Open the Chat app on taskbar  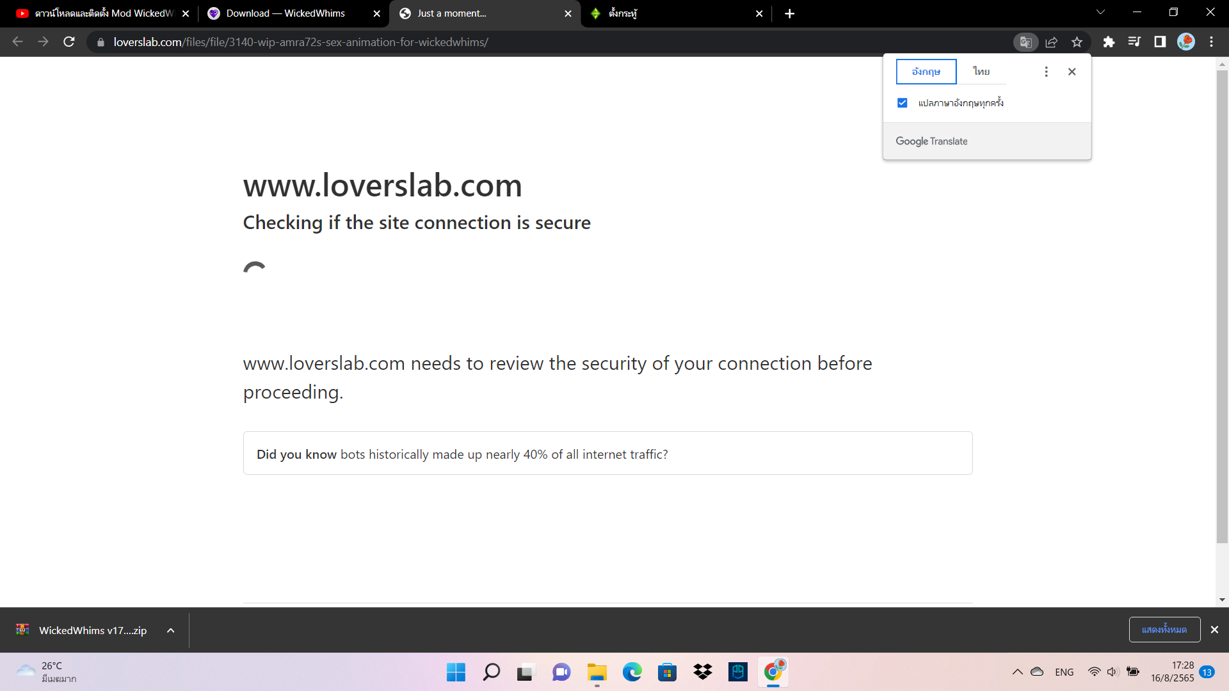pos(561,672)
